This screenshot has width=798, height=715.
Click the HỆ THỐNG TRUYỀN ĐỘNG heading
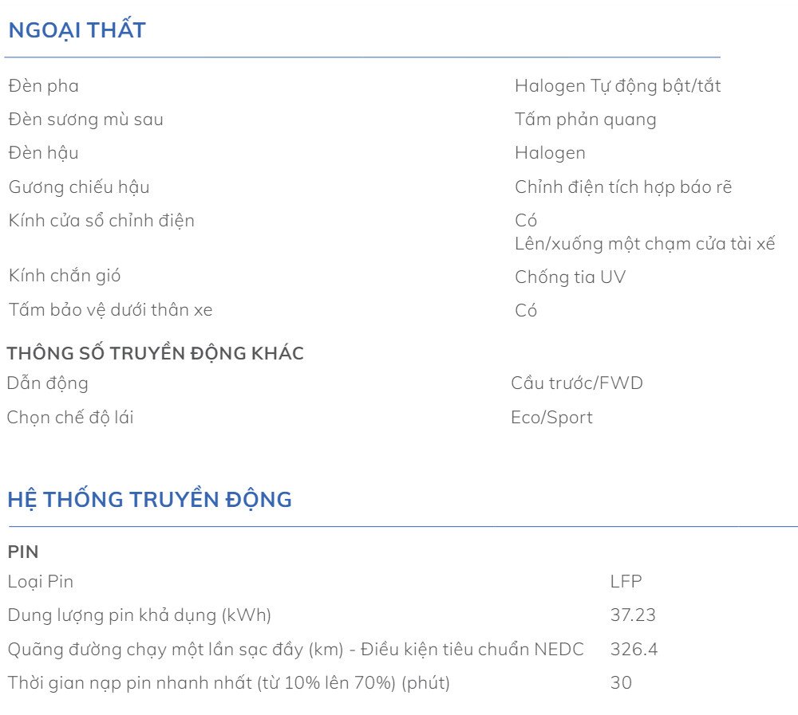pos(149,500)
